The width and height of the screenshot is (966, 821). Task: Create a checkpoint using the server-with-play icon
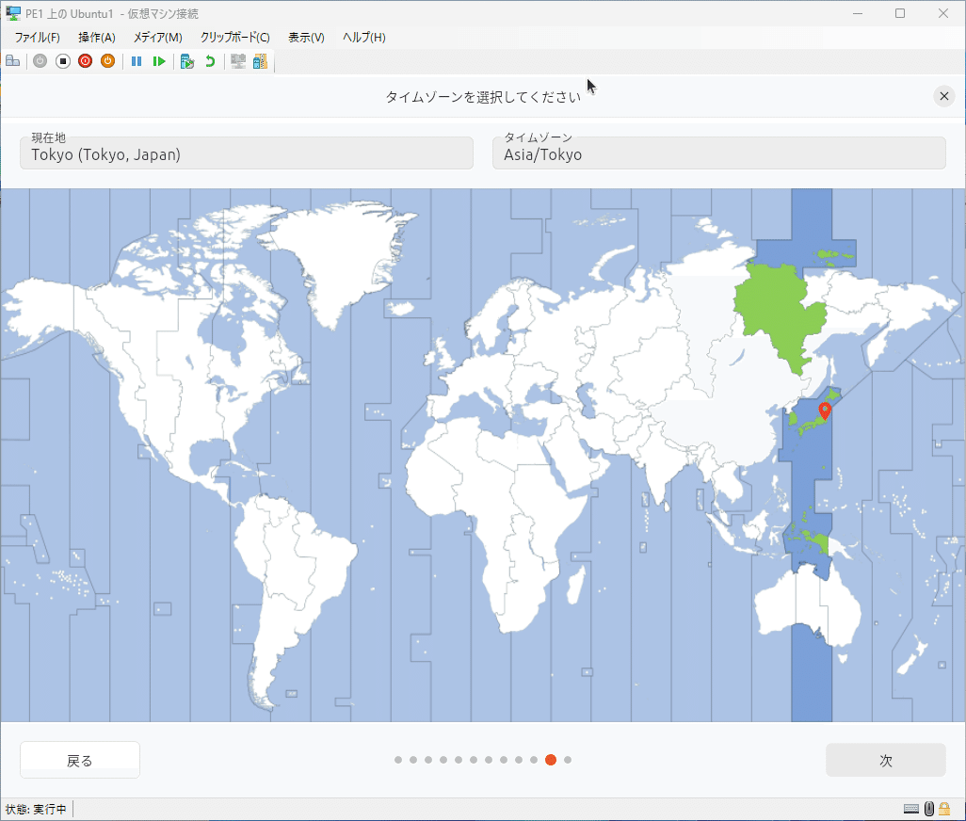(187, 61)
